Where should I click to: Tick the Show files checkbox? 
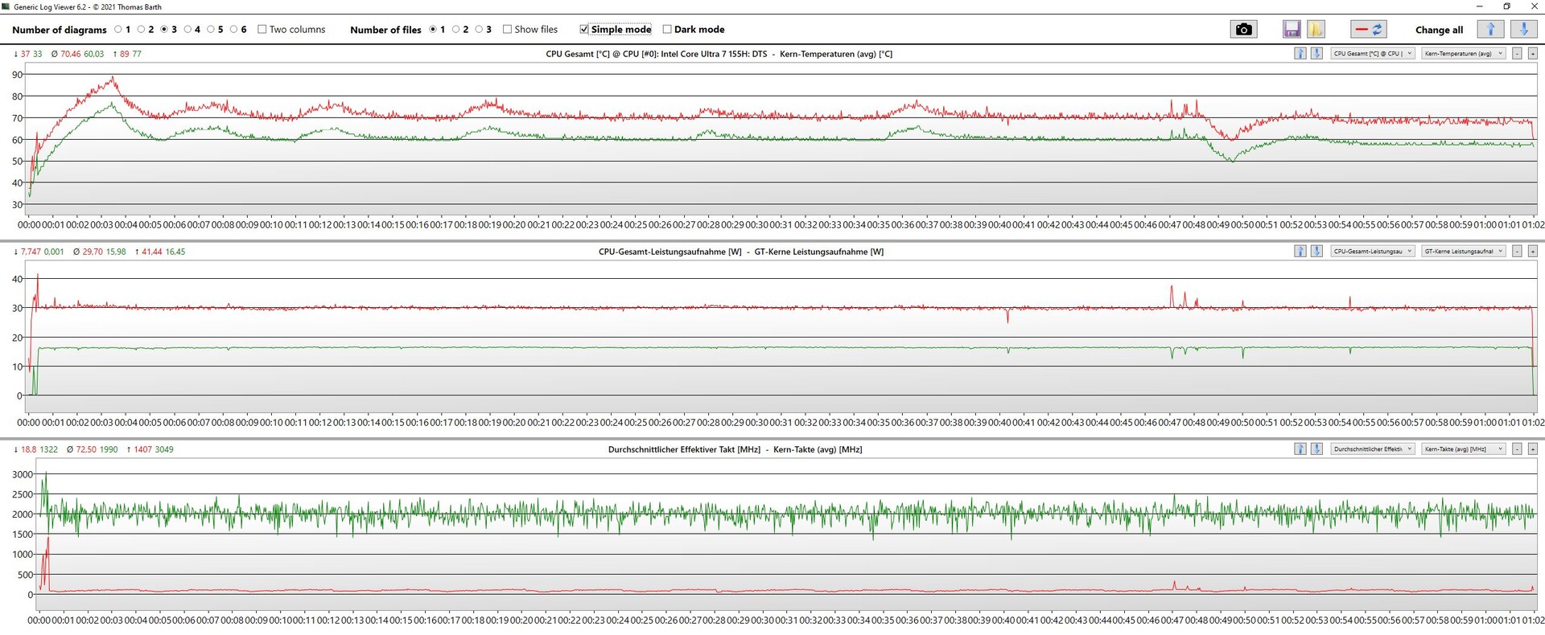tap(508, 30)
